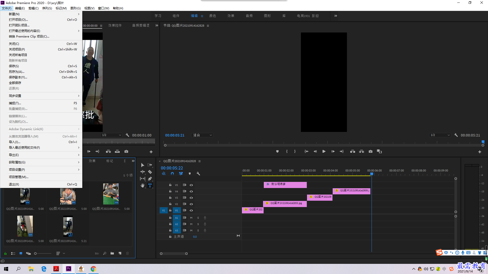The image size is (488, 274).
Task: Select the Ripple Edit tool
Action: (x=143, y=172)
